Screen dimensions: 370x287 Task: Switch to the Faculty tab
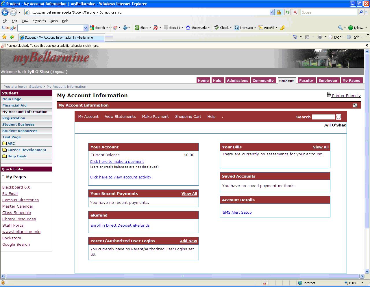click(306, 81)
